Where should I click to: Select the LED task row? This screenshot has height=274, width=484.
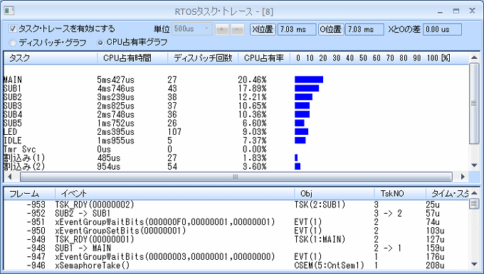(236, 132)
